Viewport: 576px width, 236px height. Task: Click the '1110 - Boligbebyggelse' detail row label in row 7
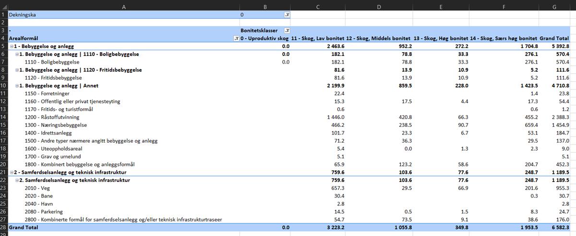click(52, 62)
